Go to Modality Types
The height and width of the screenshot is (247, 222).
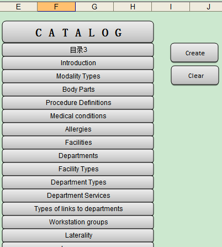[x=78, y=76]
